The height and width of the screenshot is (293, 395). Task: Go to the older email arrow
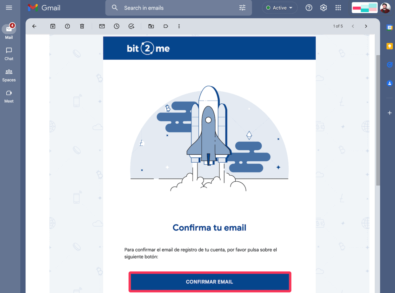coord(366,26)
